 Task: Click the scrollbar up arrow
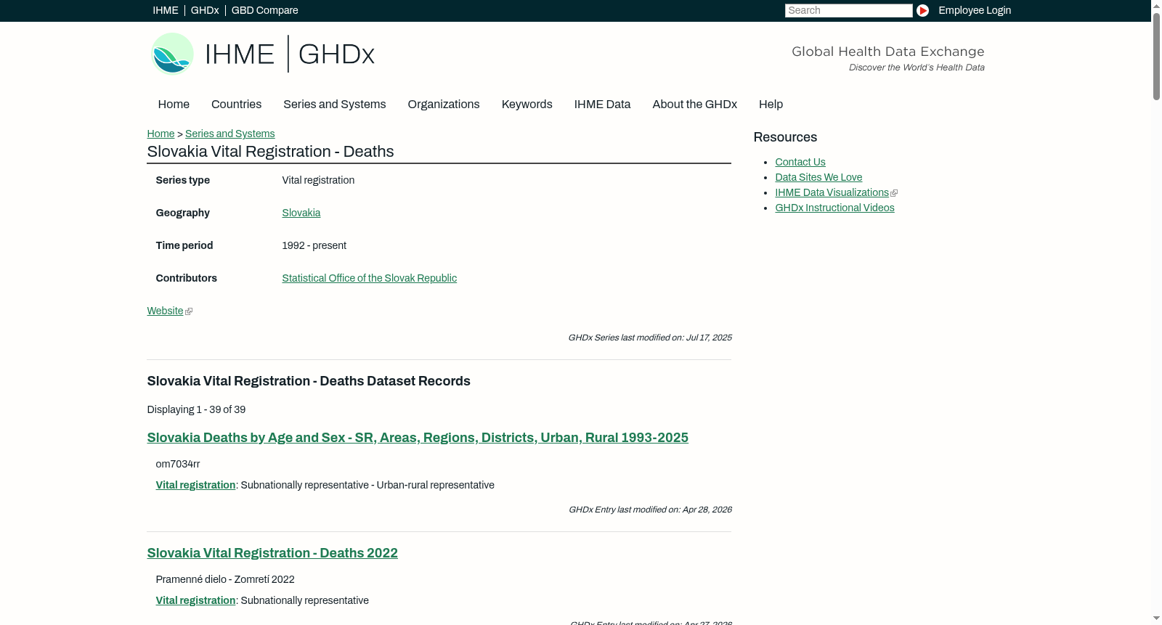1156,5
